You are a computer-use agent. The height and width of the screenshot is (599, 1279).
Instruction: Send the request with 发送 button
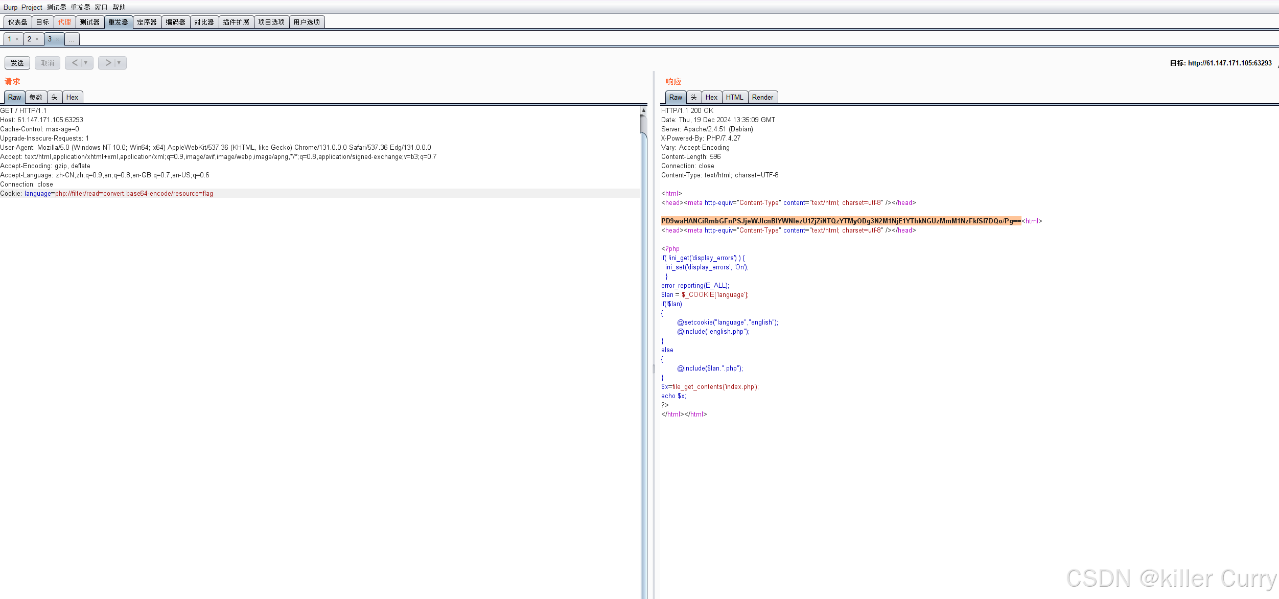[x=17, y=63]
